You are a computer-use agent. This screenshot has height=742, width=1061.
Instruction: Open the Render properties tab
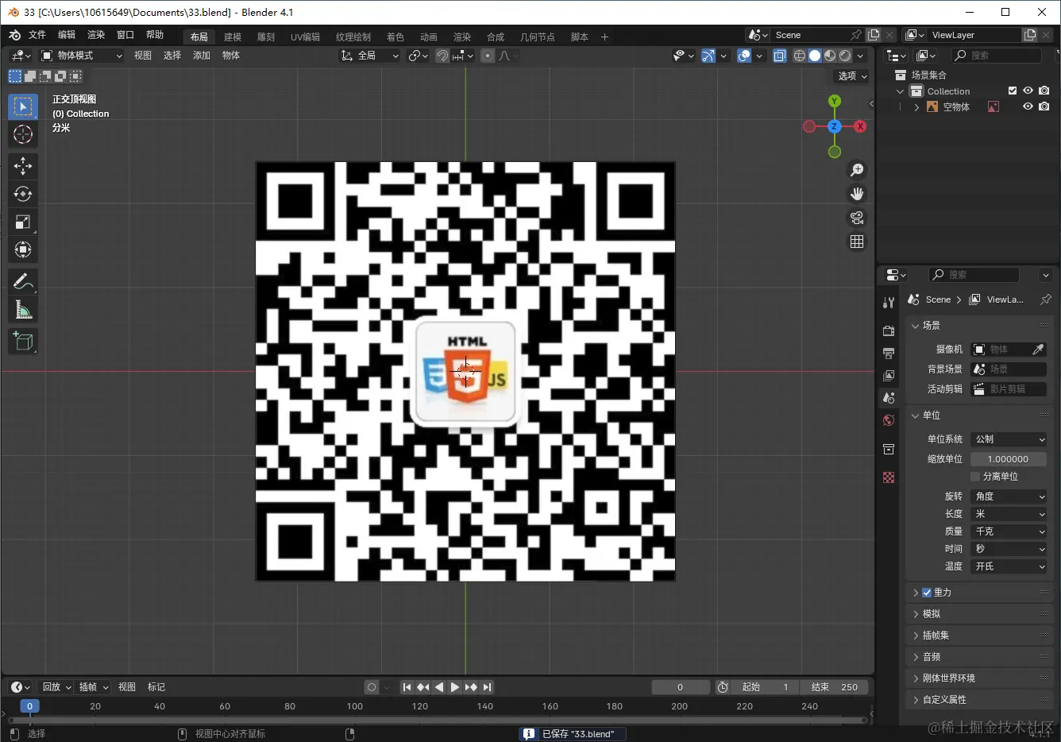tap(889, 330)
